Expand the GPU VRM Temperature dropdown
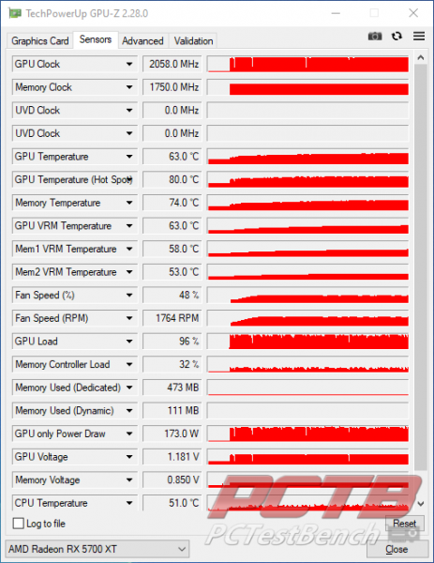The width and height of the screenshot is (434, 563). coord(129,226)
